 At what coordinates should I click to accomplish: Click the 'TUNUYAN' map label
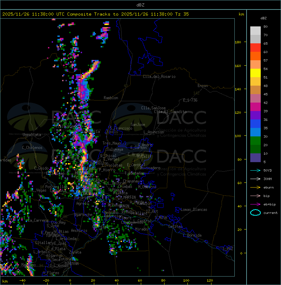[x=72, y=264]
